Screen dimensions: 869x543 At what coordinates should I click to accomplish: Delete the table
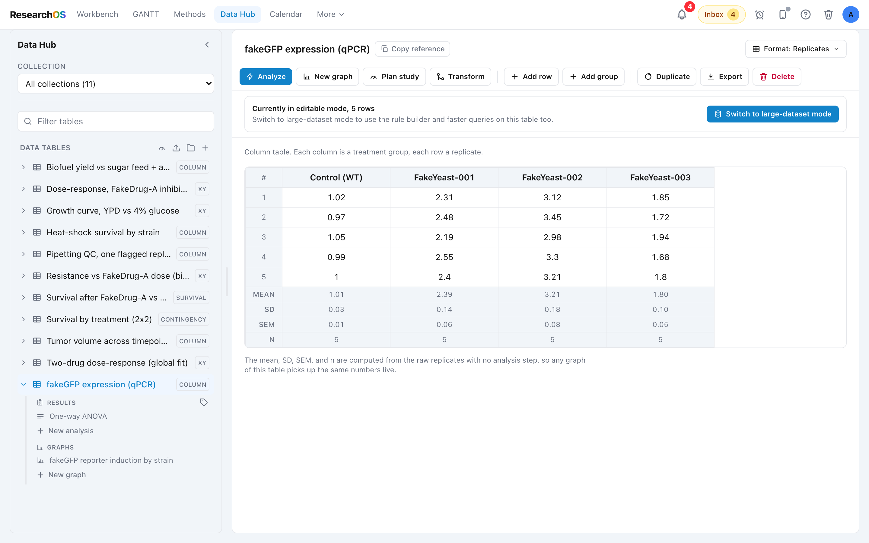(x=777, y=77)
